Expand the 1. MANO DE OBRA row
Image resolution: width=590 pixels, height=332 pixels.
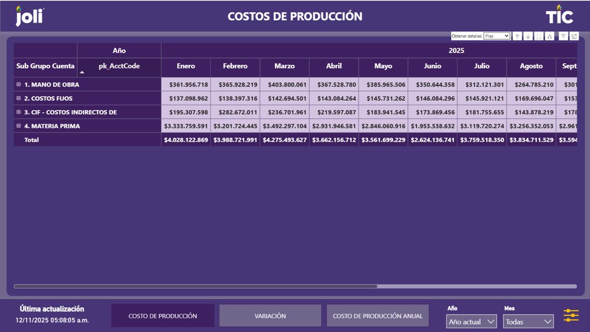18,84
